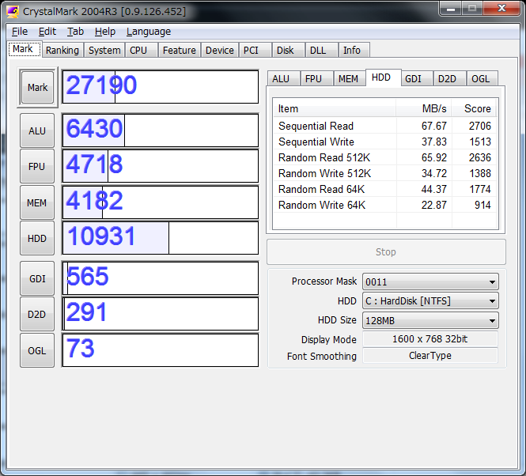Switch to the System tab
Image resolution: width=526 pixels, height=476 pixels.
click(x=104, y=50)
